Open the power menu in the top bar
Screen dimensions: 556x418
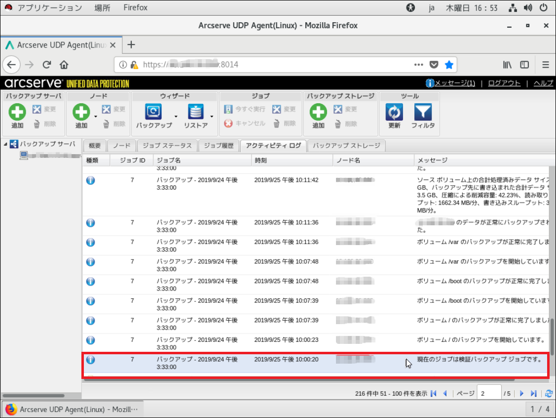pos(544,7)
